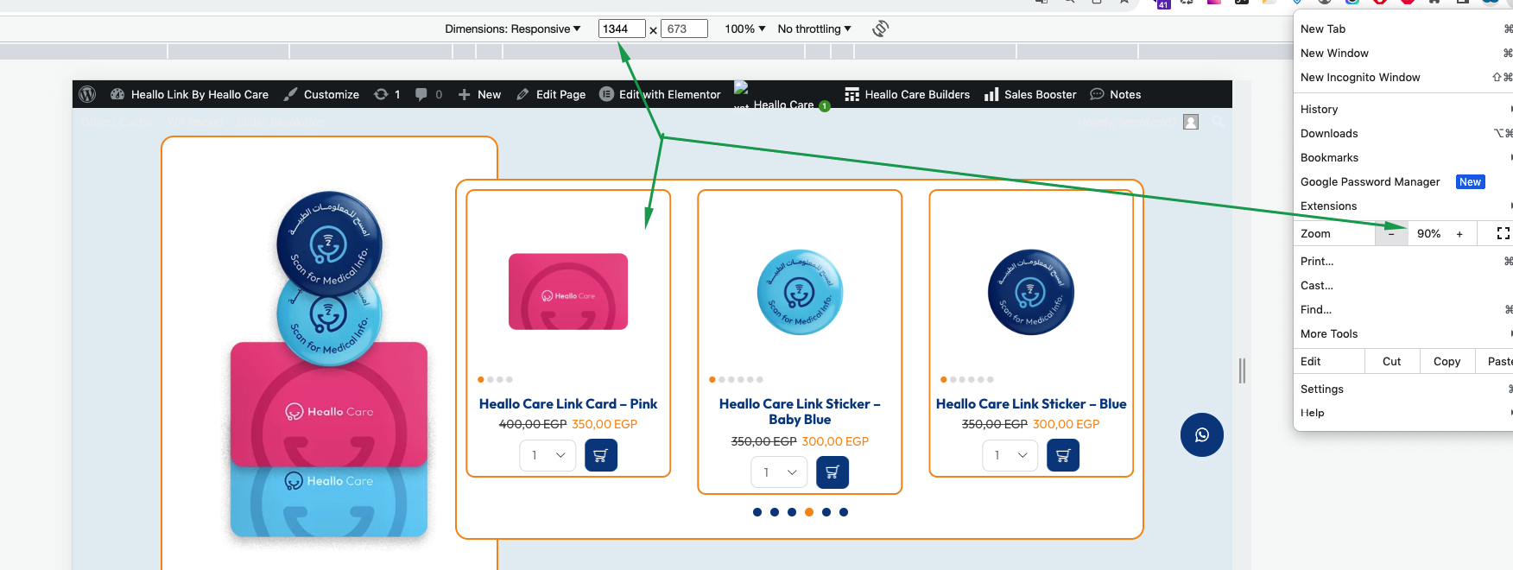Select the fifth carousel pagination dot
1513x570 pixels.
[826, 512]
